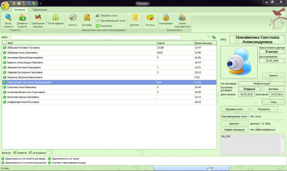Screen dimensions: 287x171
Task: Open Свободные продажи from the ribbon
Action: pos(38,19)
